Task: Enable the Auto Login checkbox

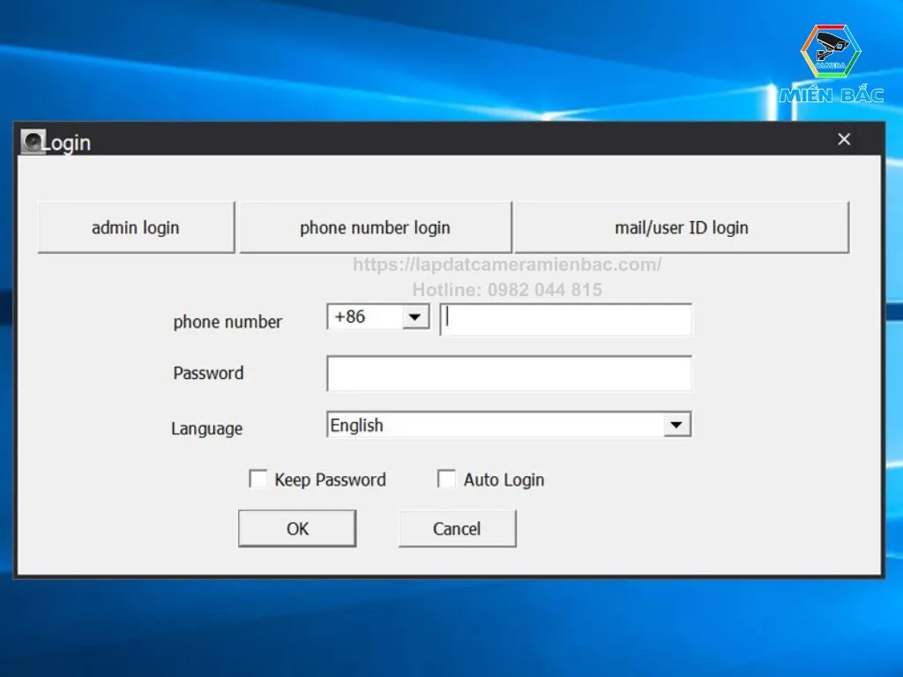Action: [446, 478]
